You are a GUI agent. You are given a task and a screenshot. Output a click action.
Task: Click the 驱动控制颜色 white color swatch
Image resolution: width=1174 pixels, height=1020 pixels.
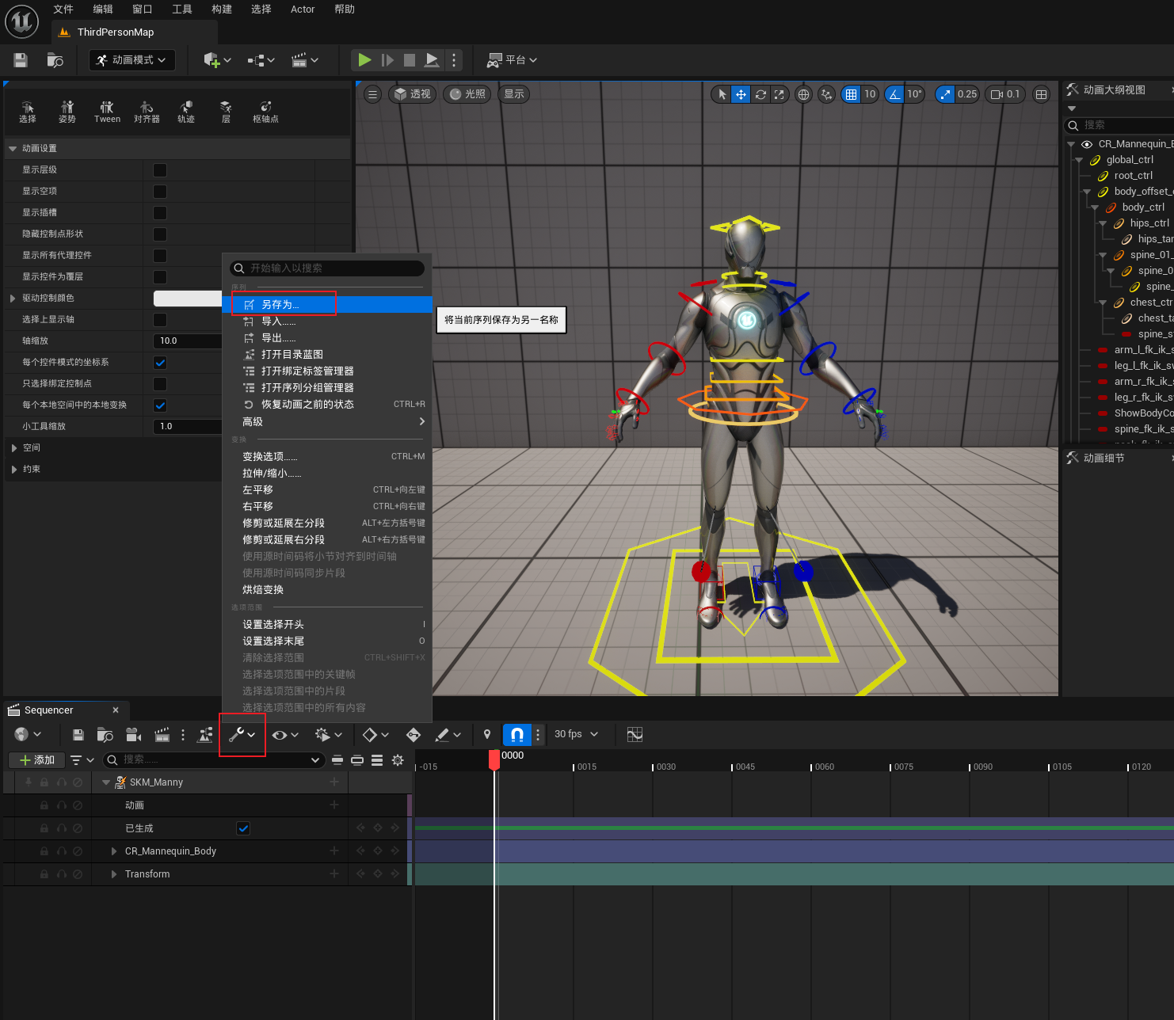click(x=187, y=299)
